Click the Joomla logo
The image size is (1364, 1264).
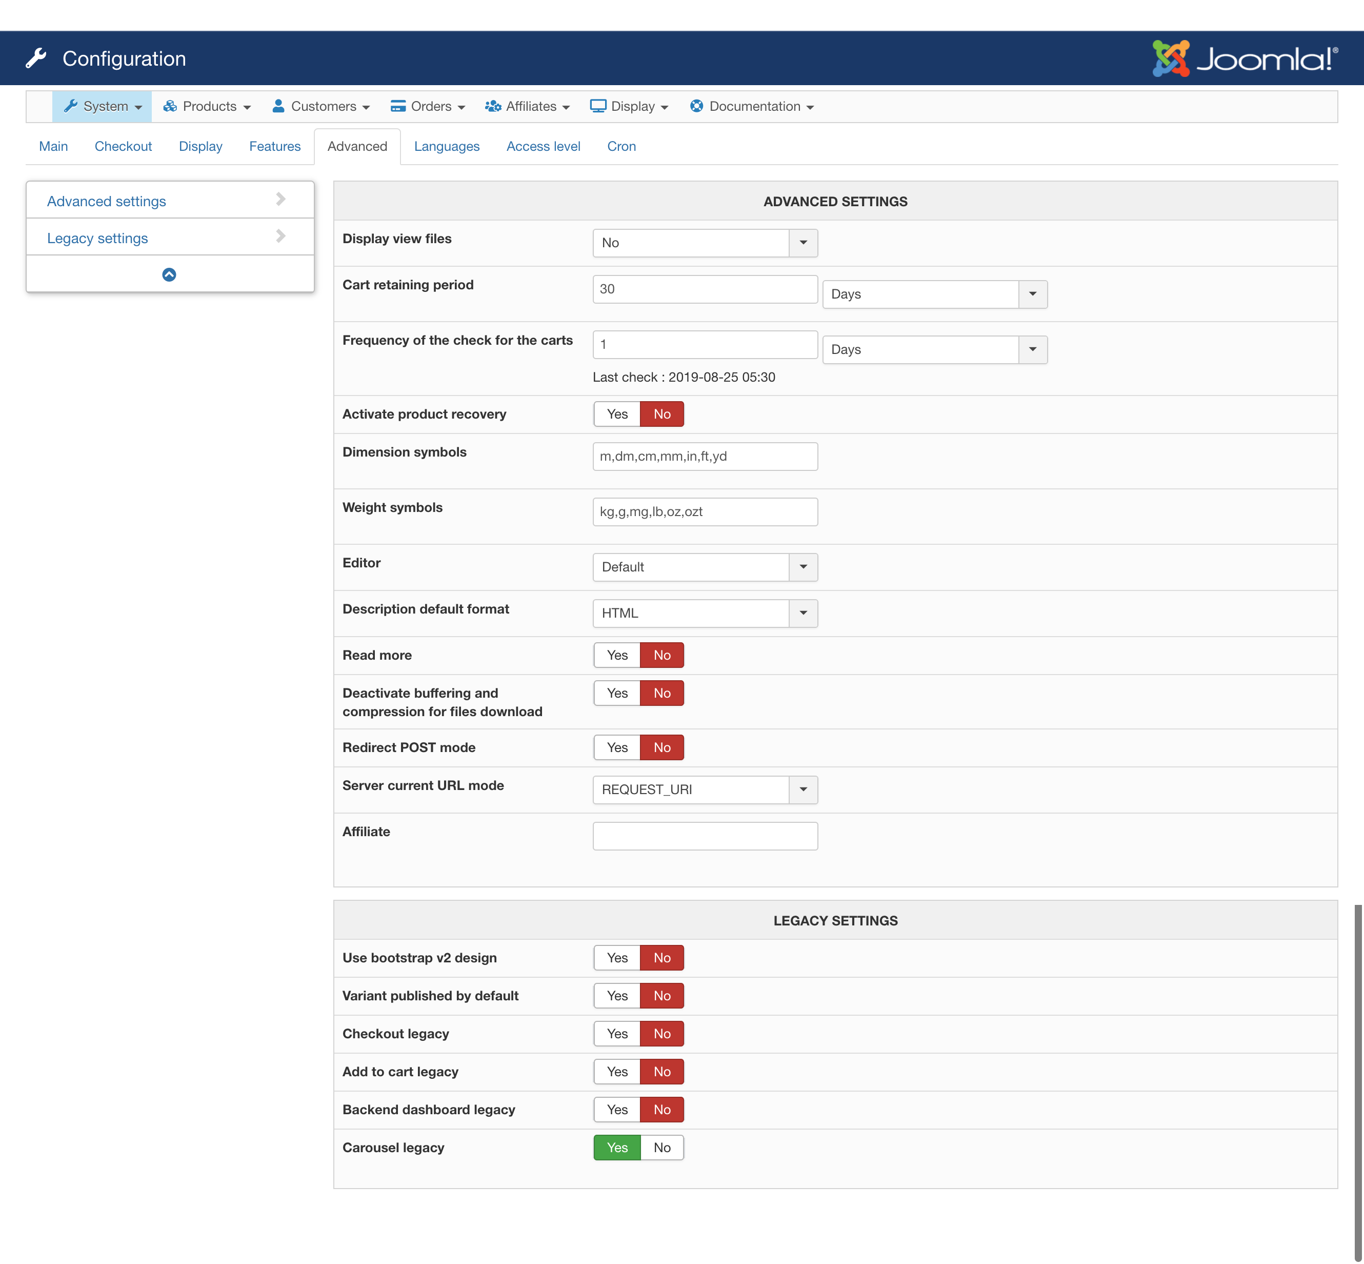pyautogui.click(x=1245, y=58)
